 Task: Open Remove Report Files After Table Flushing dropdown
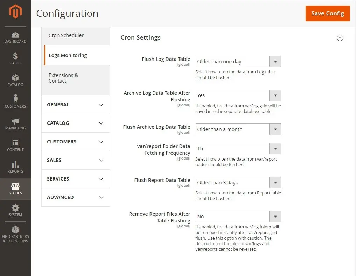click(x=238, y=217)
